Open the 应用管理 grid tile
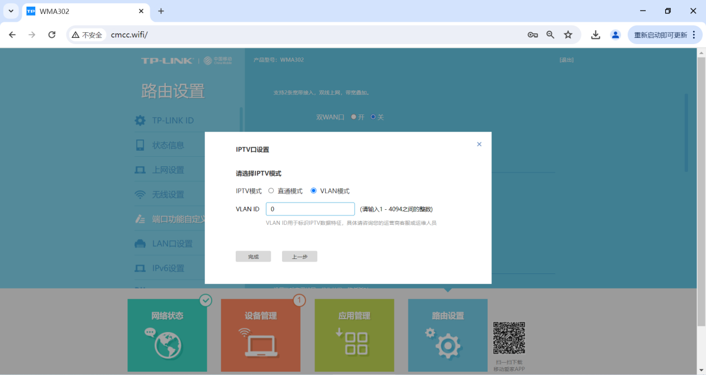 [354, 335]
